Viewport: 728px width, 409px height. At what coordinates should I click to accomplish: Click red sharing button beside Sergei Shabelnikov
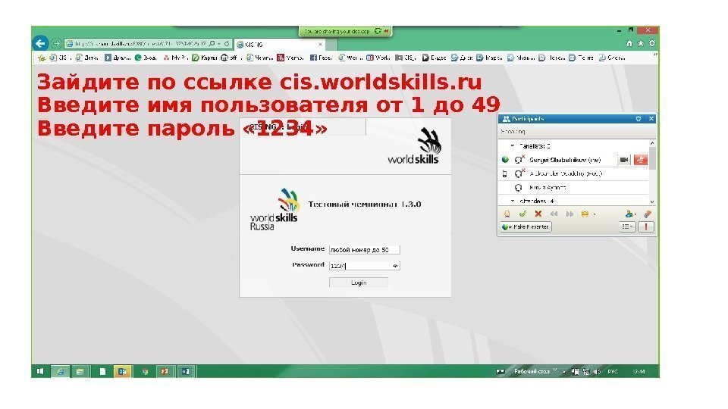(640, 160)
